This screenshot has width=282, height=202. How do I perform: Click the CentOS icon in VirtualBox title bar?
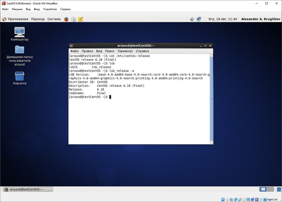click(4, 3)
